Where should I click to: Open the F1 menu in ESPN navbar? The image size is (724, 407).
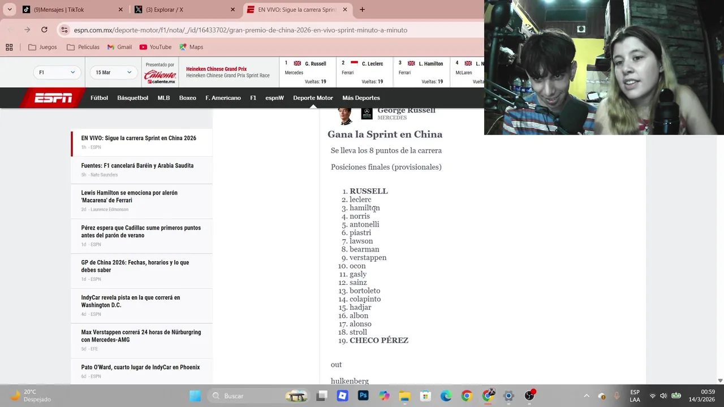[253, 98]
